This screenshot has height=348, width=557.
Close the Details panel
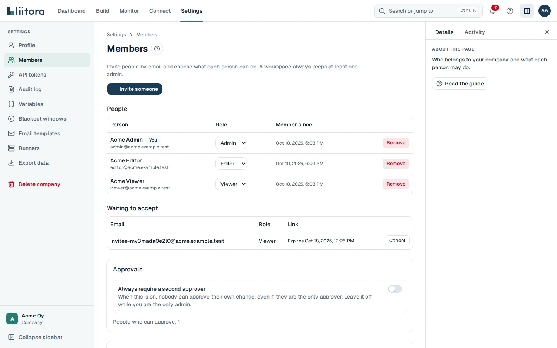point(547,32)
